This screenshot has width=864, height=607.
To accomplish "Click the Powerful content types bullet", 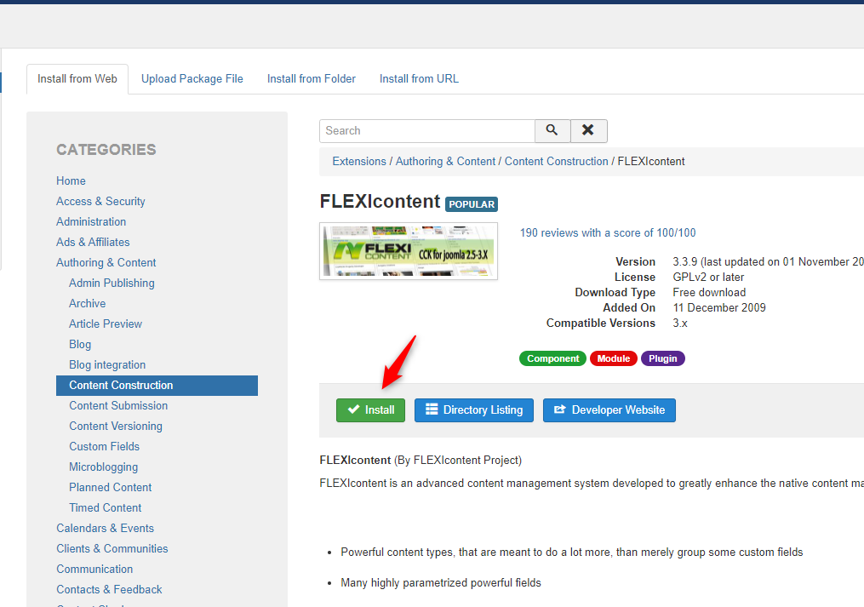I will [x=572, y=552].
